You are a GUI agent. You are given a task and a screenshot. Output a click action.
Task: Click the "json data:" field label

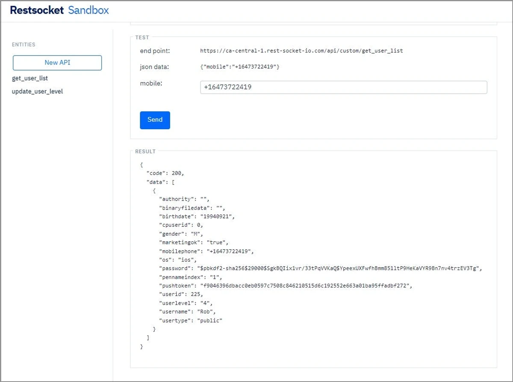point(155,67)
